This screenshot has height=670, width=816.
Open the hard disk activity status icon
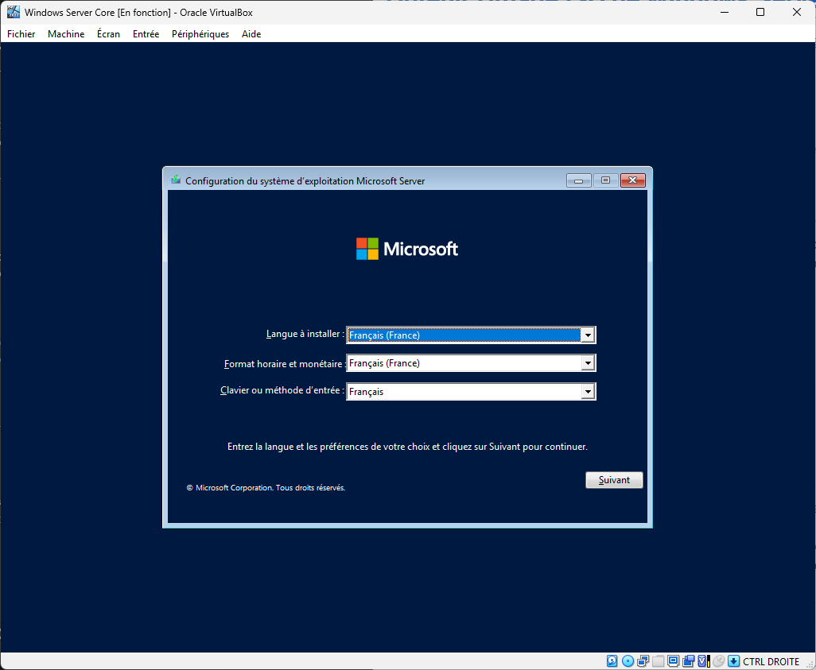pos(612,660)
